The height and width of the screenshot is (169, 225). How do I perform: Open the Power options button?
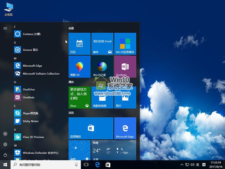click(x=5, y=155)
